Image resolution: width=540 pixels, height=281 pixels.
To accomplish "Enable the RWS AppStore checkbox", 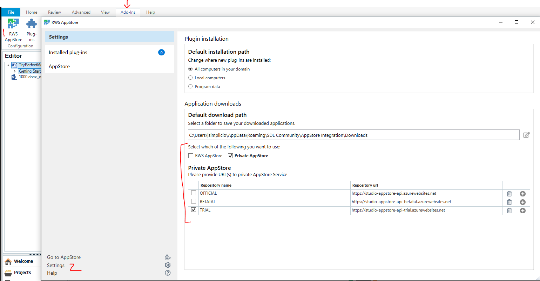I will point(191,156).
